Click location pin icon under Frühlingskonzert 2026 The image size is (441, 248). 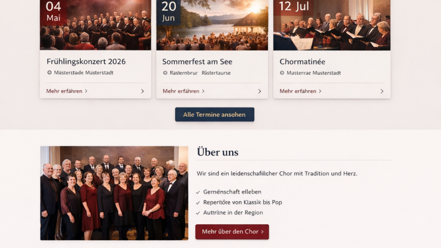click(x=50, y=73)
